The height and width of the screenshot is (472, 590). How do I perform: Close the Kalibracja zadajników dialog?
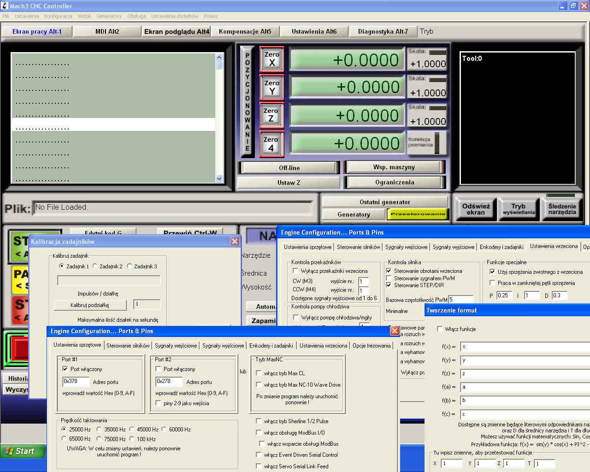[235, 241]
